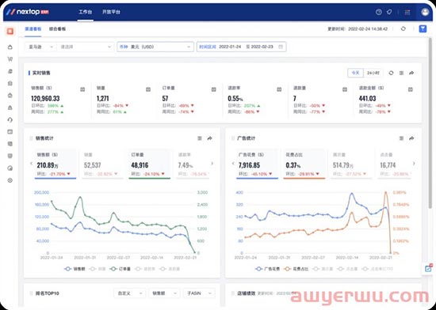
Task: Select the 订单量 48,916 metric card
Action: [149, 164]
